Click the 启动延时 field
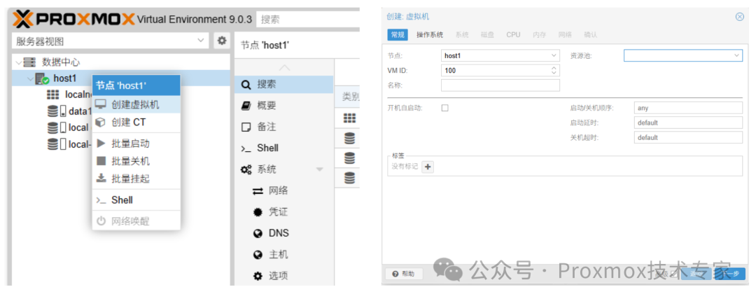 coord(688,122)
